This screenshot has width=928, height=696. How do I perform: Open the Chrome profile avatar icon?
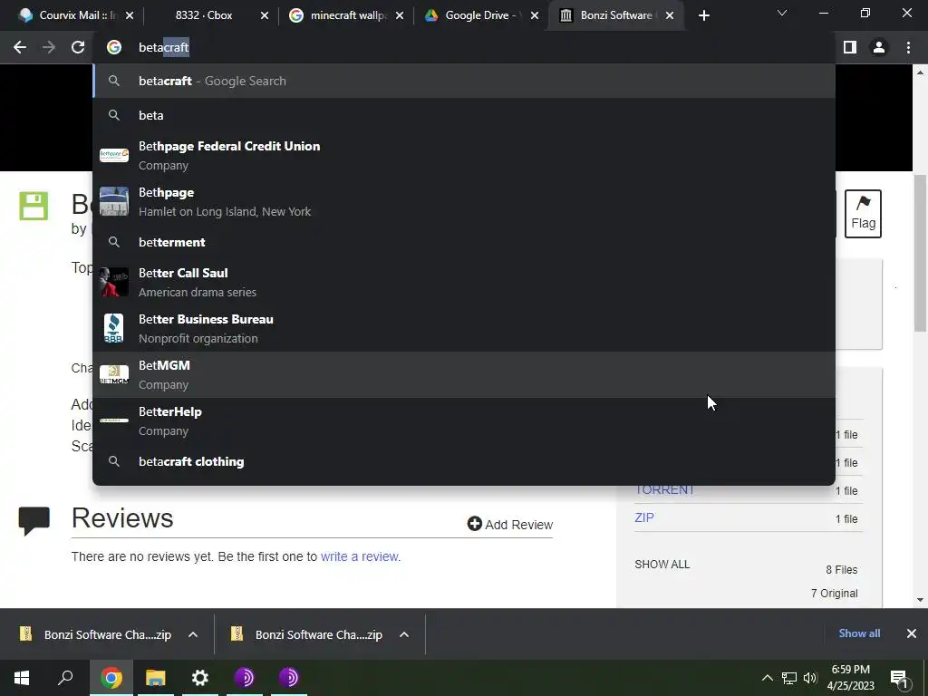[879, 47]
